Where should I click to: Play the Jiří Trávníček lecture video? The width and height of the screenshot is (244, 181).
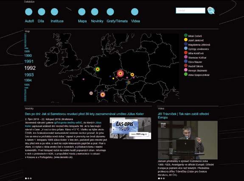188,140
